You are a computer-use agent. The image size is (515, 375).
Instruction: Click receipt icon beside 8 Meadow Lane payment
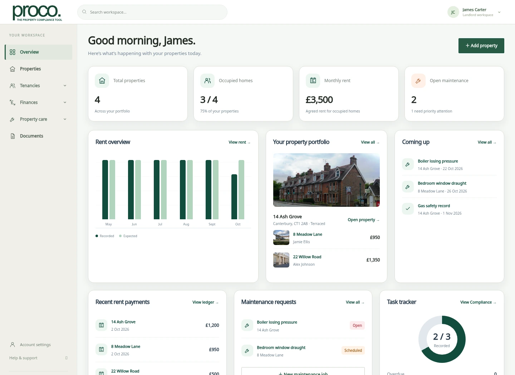(x=101, y=350)
